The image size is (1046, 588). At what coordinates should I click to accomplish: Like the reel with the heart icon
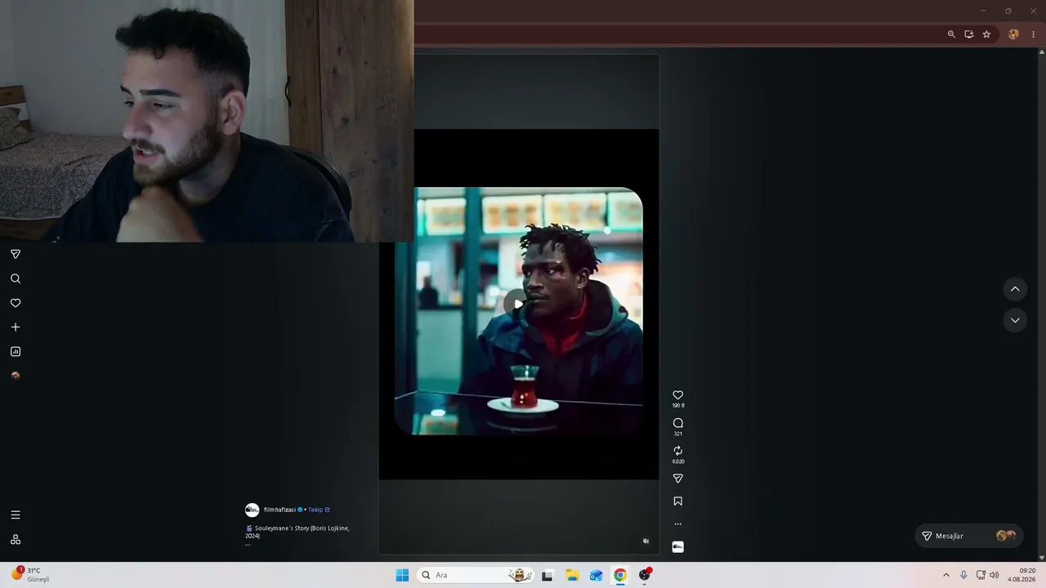point(677,395)
